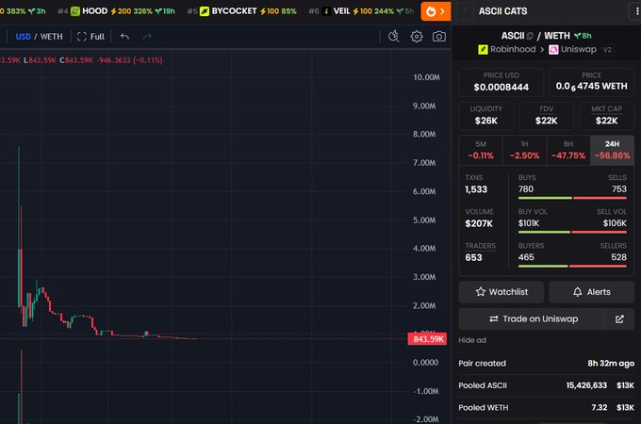Click the VOLUME $207K value

(x=479, y=223)
